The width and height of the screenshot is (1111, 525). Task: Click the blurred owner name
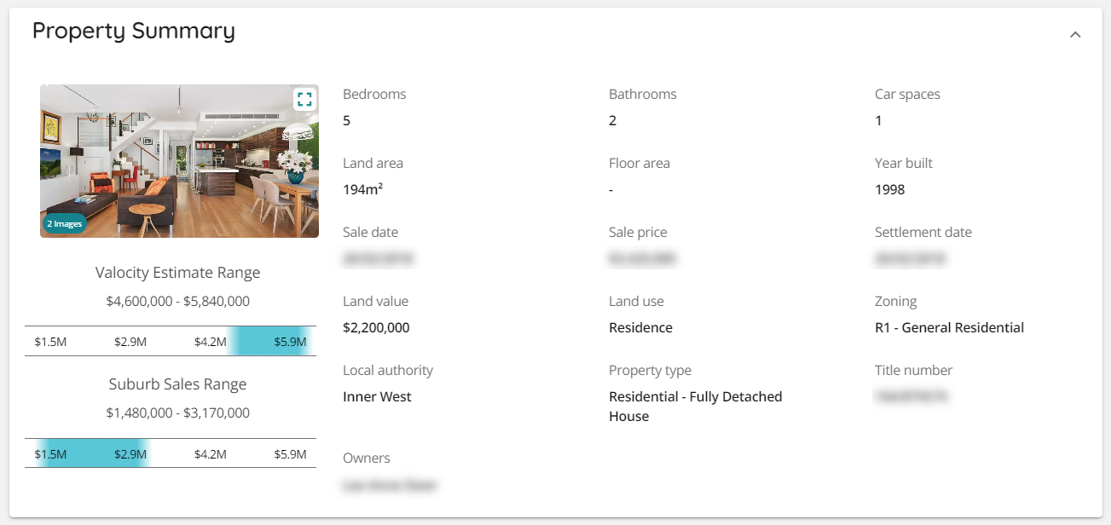coord(390,486)
